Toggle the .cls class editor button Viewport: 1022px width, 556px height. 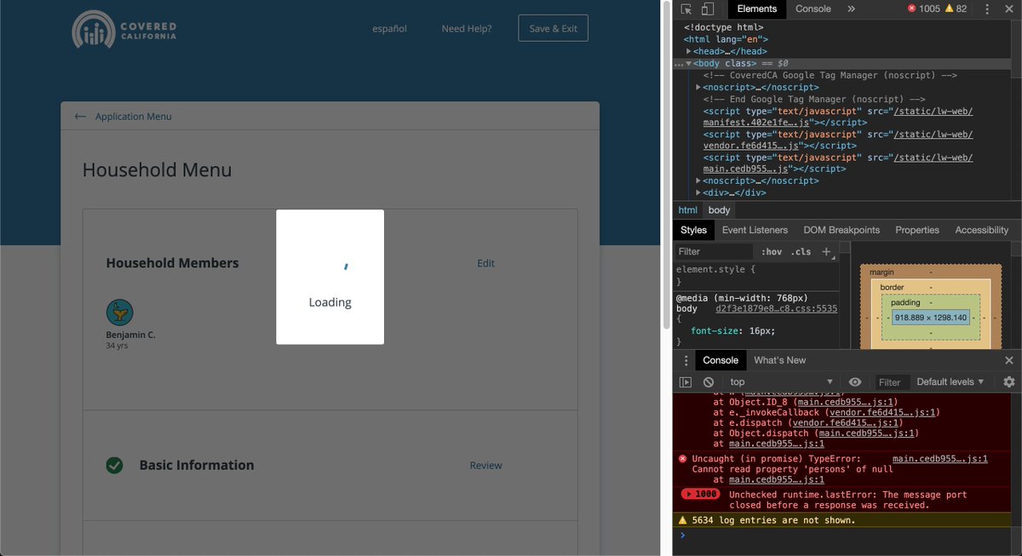point(801,252)
